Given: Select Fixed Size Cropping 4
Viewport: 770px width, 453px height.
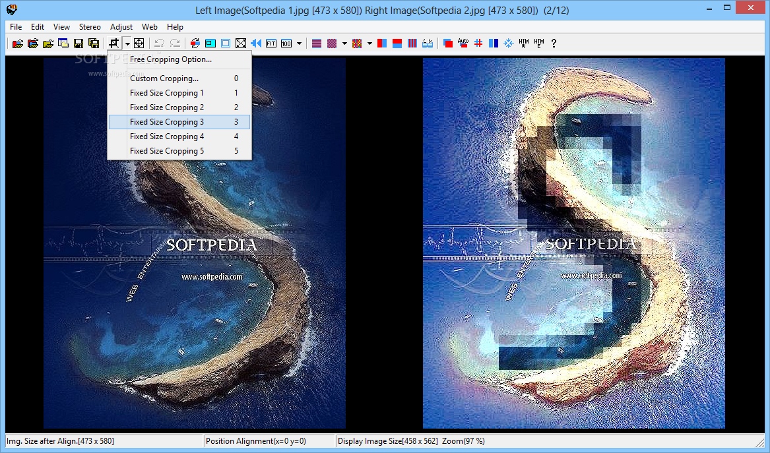Looking at the screenshot, I should click(179, 136).
